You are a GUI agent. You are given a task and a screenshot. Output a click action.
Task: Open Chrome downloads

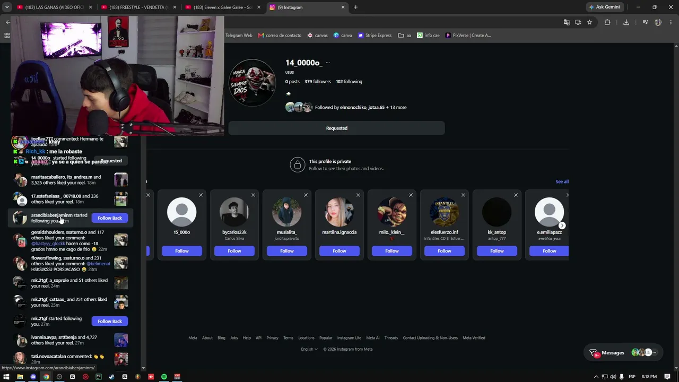point(626,22)
